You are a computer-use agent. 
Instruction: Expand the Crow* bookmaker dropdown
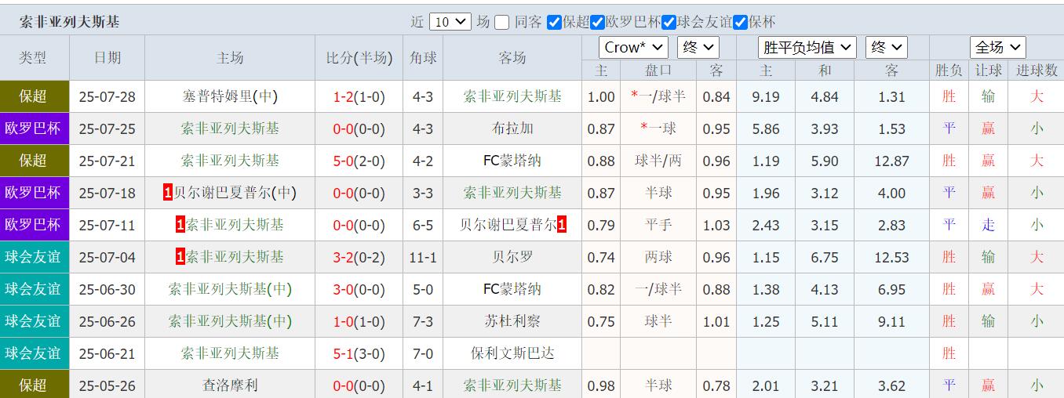tap(633, 47)
